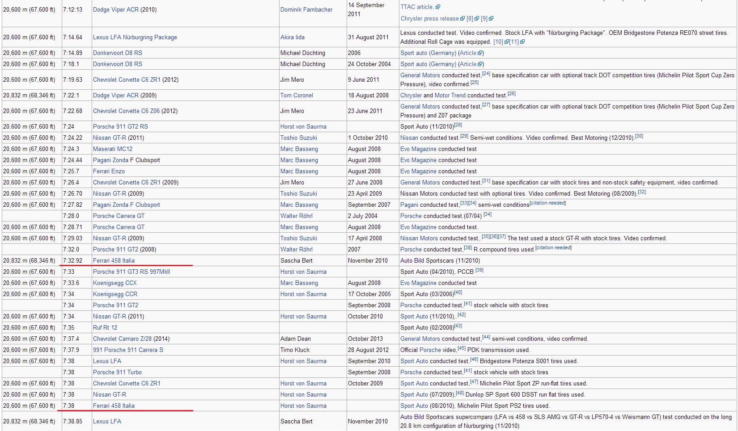
Task: Open the Porsche 911 GT3 RS 997MkII link
Action: 131,272
